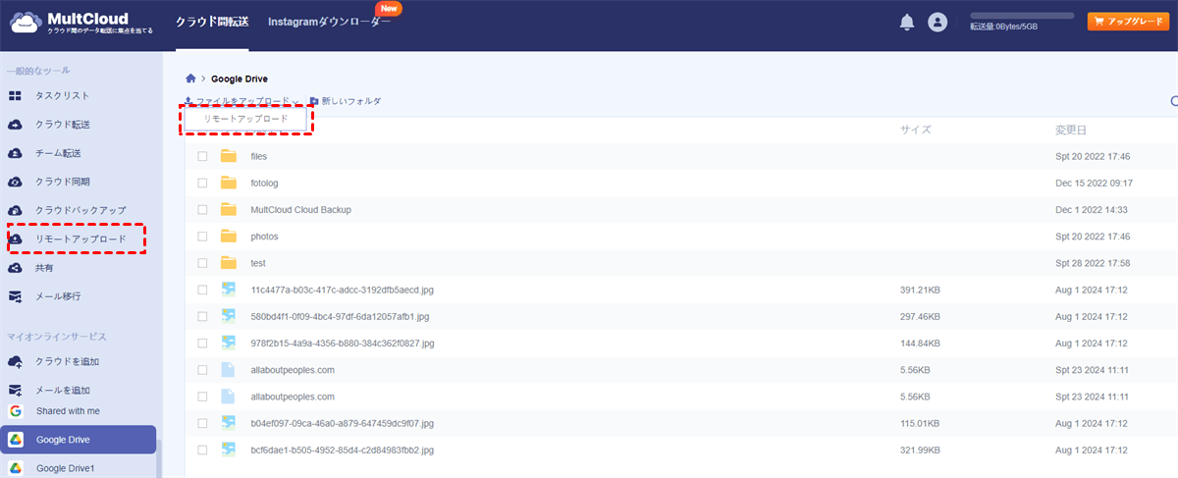This screenshot has width=1178, height=478.
Task: Click the Dec 1 2022 14:33 date
Action: (1094, 209)
